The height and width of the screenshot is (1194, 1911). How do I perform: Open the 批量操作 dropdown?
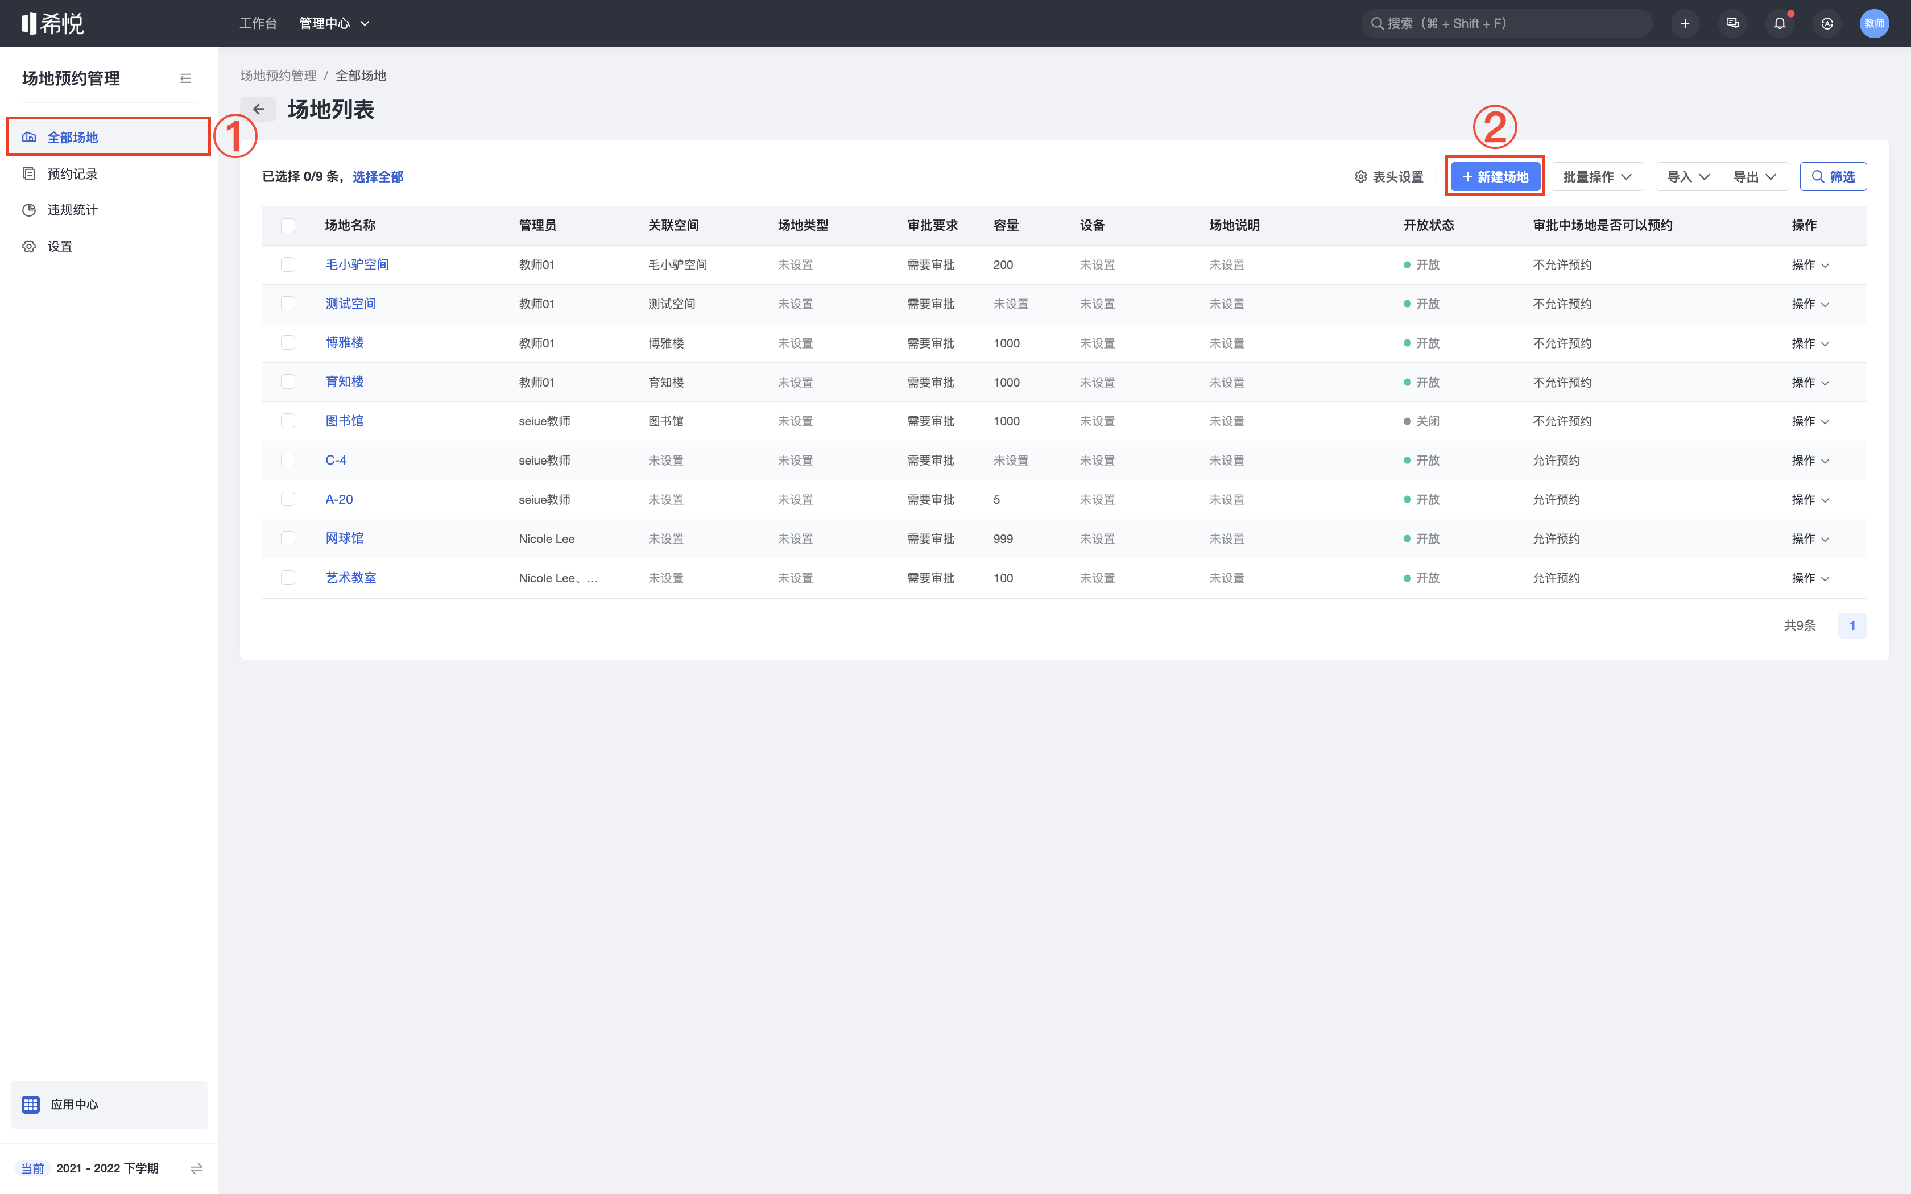(x=1596, y=177)
